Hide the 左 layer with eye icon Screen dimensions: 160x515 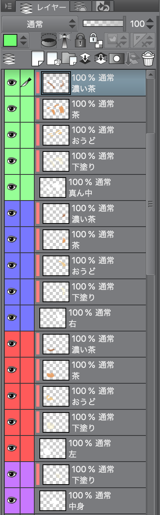click(x=12, y=448)
